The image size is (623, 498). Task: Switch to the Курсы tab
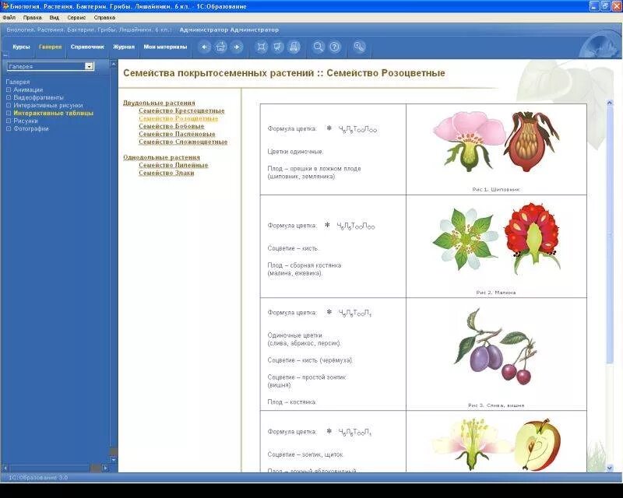(21, 47)
